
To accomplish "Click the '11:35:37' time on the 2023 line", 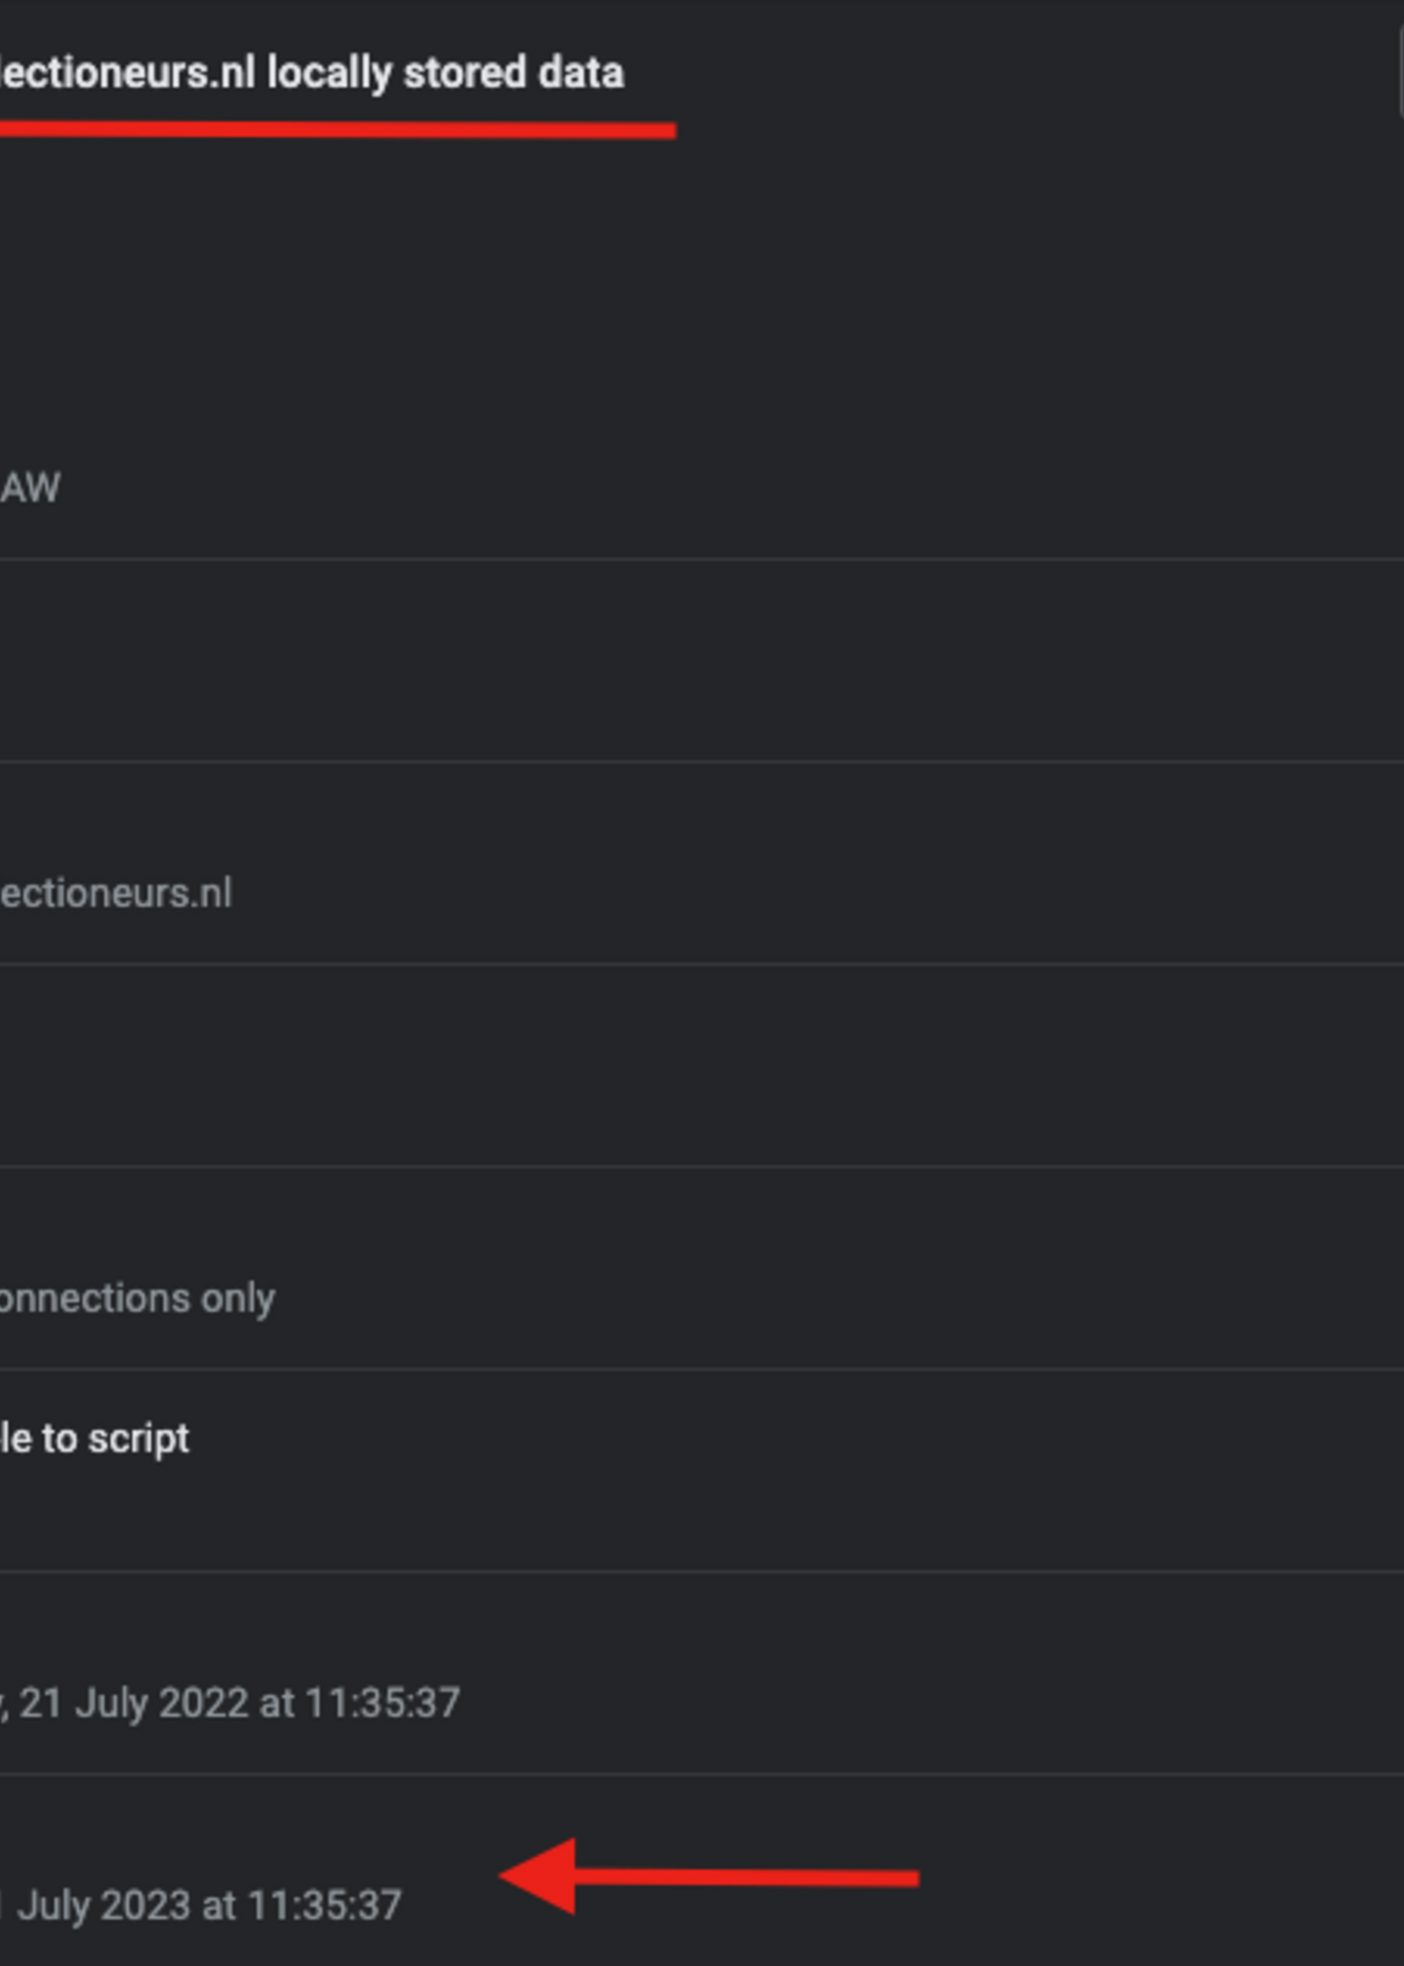I will [325, 1906].
